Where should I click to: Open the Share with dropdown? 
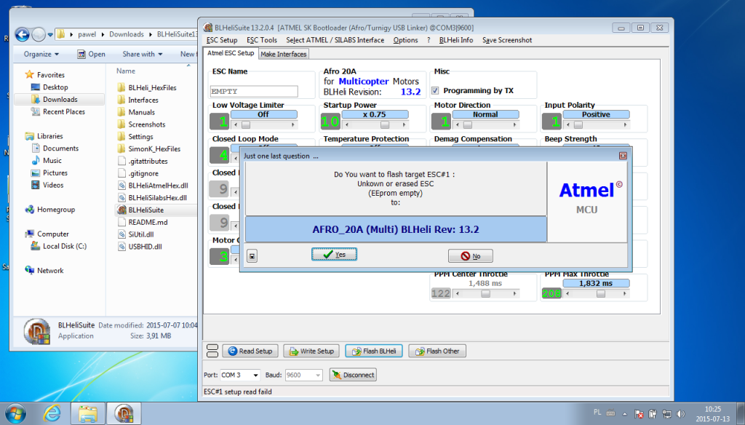click(x=143, y=54)
